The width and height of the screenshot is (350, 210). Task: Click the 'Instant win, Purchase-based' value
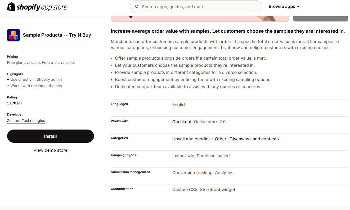click(x=201, y=156)
